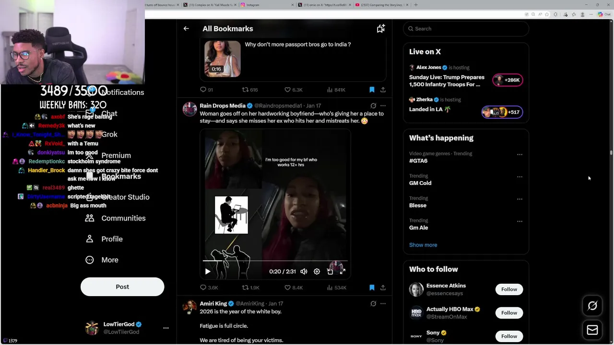Favorite this page with browser star icon

coord(547,14)
